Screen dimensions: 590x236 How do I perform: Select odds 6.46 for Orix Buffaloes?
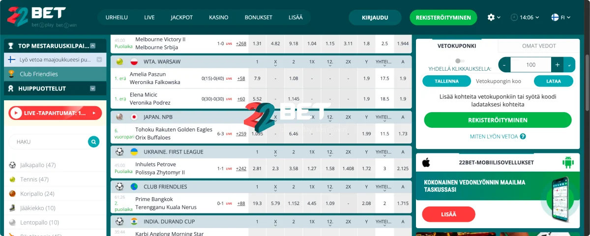click(x=294, y=134)
